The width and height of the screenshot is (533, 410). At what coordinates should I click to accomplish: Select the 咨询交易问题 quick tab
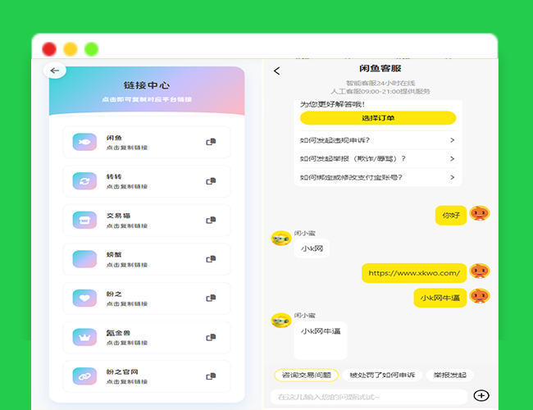[x=307, y=375]
